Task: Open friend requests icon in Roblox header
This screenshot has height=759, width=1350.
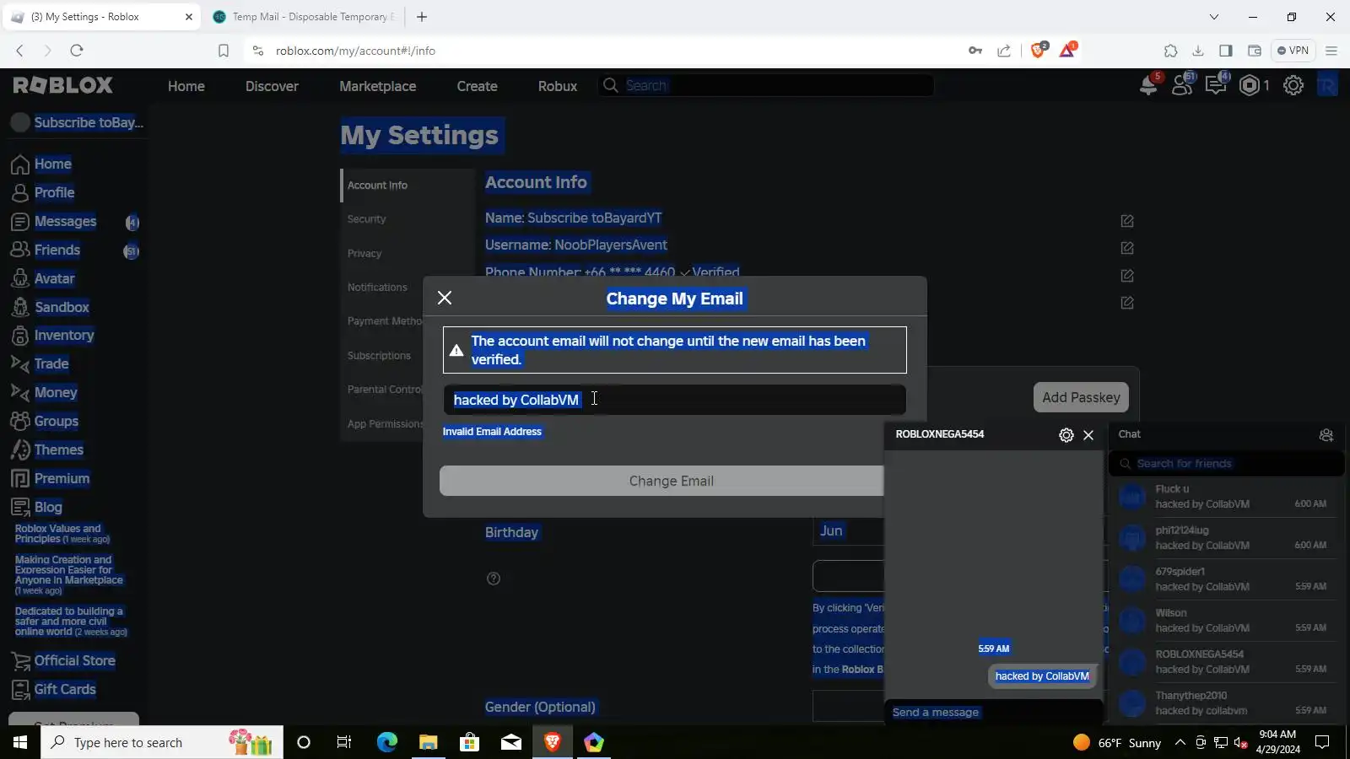Action: (x=1182, y=85)
